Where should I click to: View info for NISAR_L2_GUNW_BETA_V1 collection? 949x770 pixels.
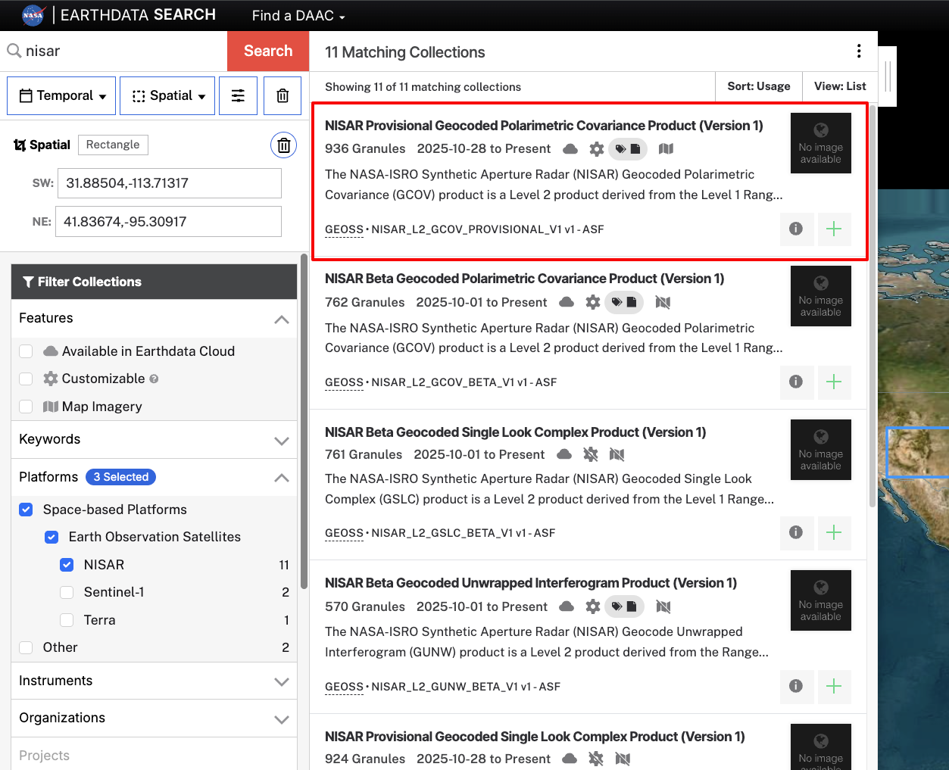(x=796, y=686)
